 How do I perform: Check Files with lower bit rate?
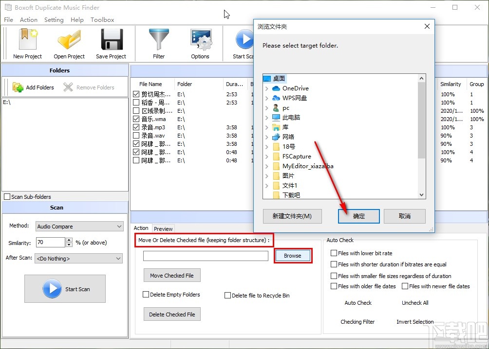pos(334,253)
